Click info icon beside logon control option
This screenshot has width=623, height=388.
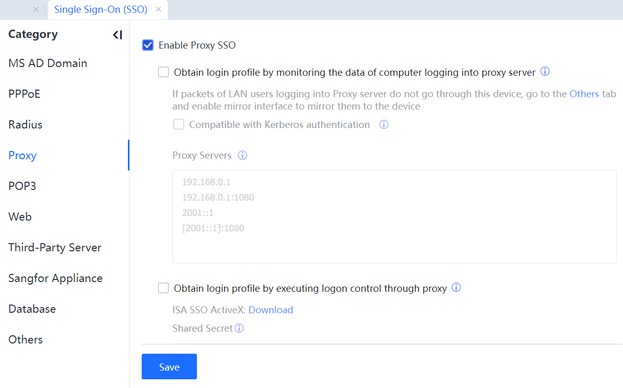456,288
